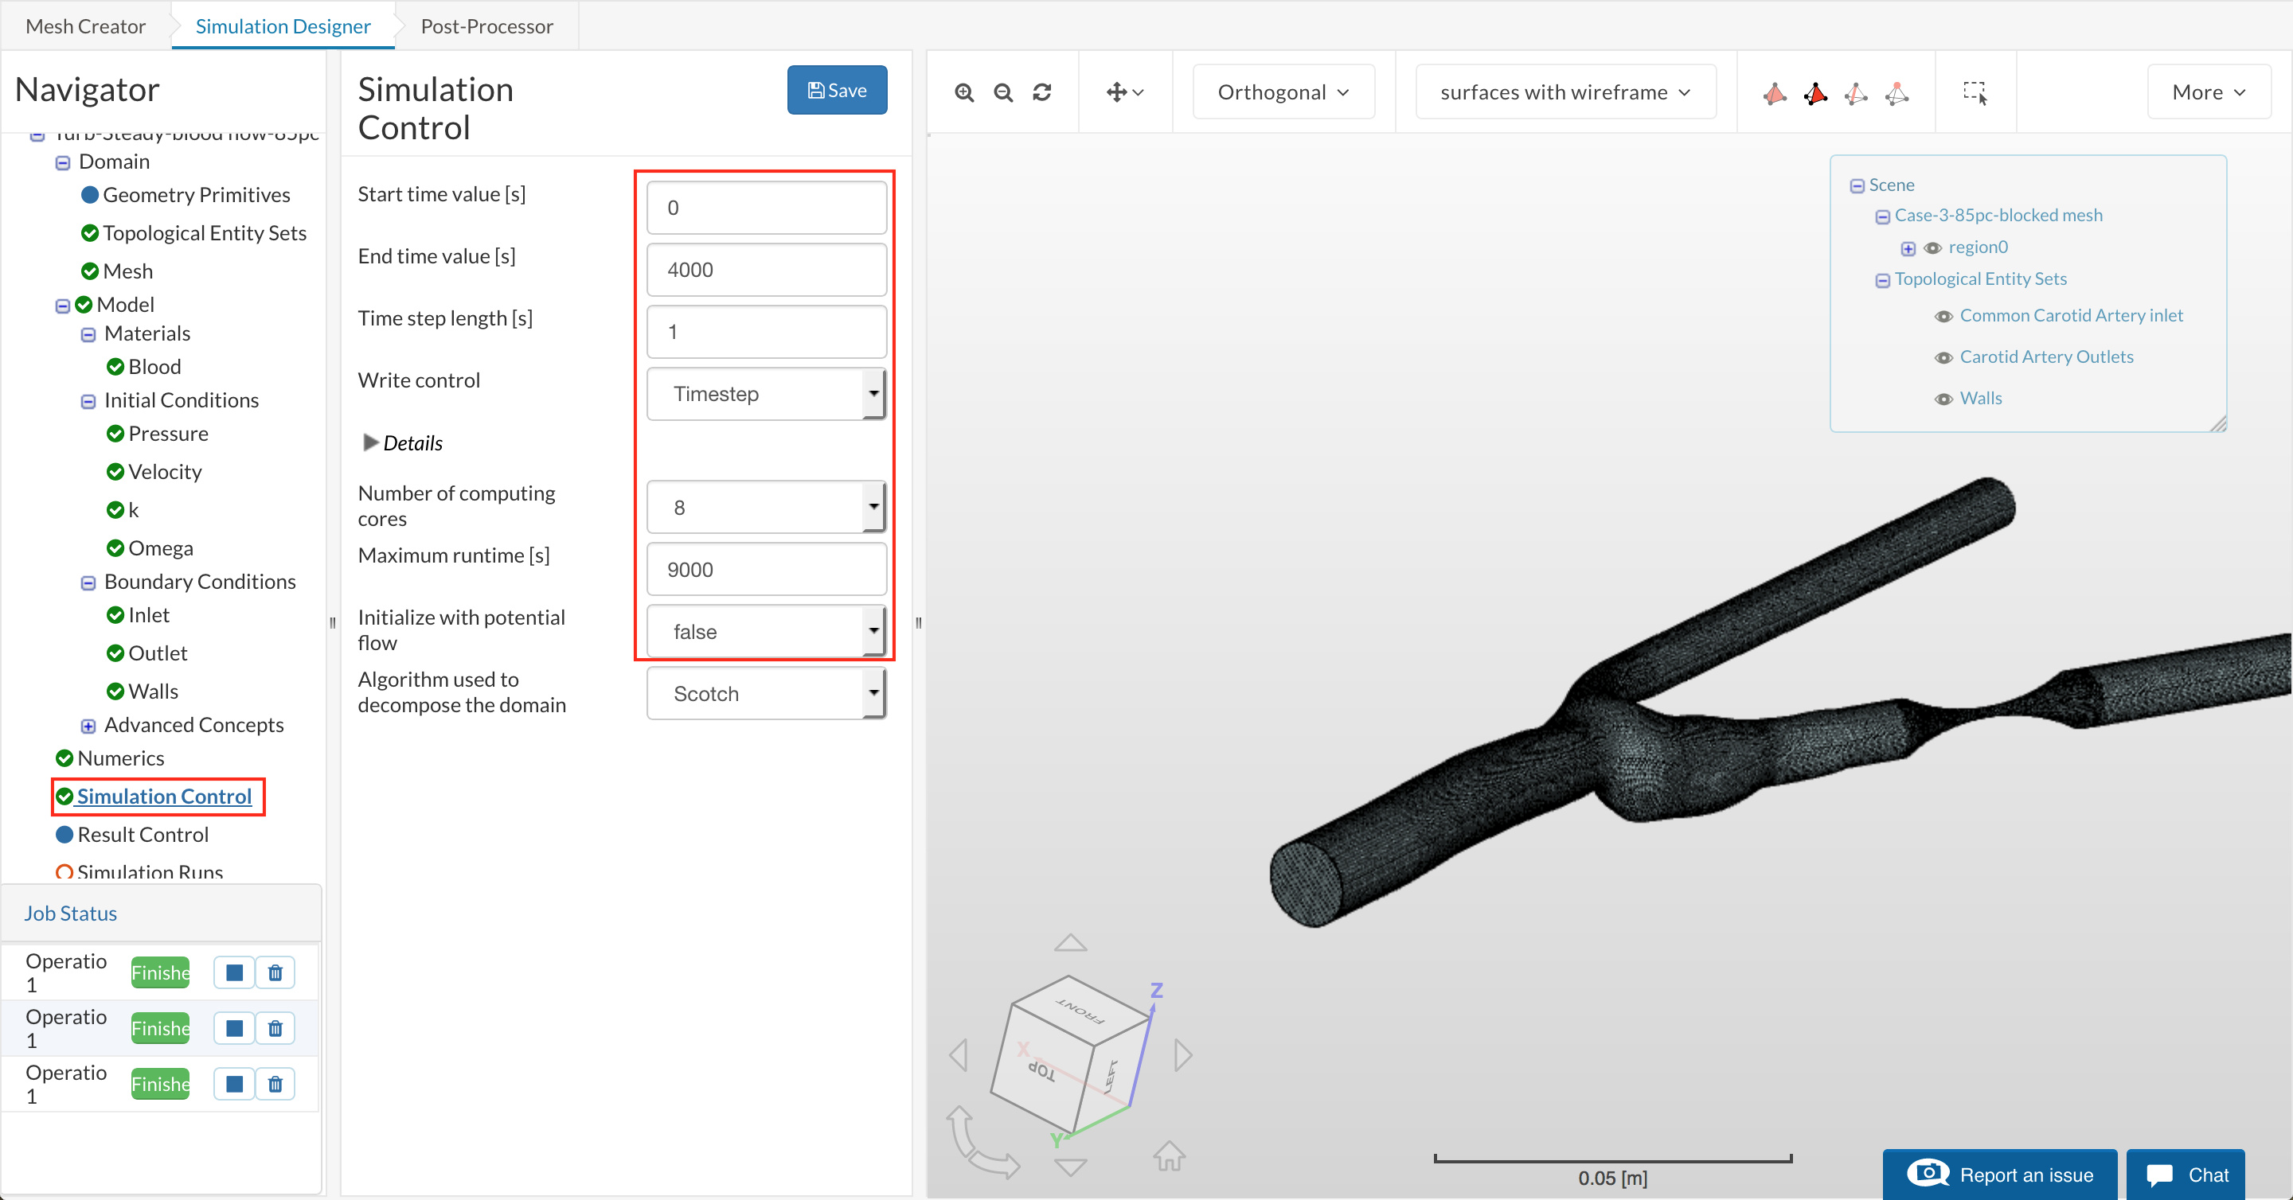Hide Common Carotid Artery inlet eye icon

(1943, 316)
